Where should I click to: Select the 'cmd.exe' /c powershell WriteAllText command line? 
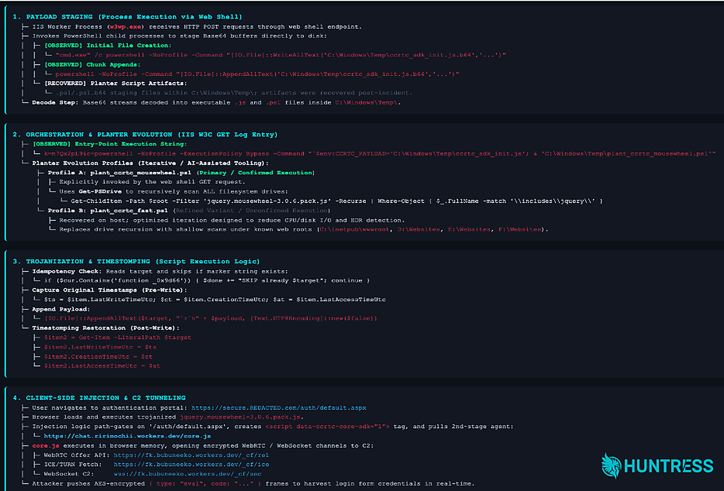pos(281,55)
